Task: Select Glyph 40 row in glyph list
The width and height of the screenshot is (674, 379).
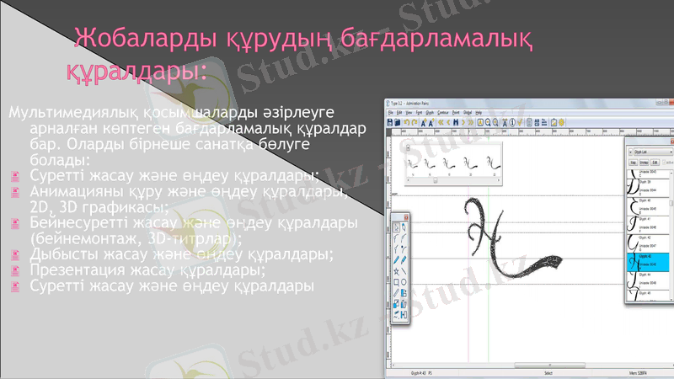Action: click(648, 206)
